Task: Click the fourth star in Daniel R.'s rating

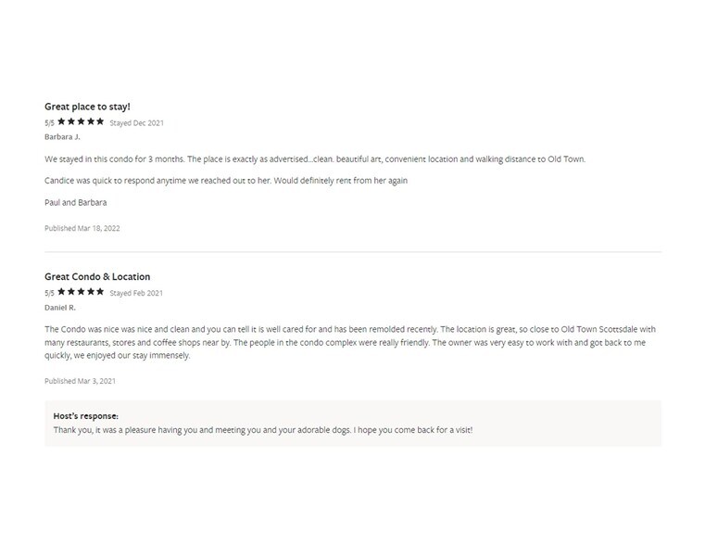Action: click(x=91, y=292)
